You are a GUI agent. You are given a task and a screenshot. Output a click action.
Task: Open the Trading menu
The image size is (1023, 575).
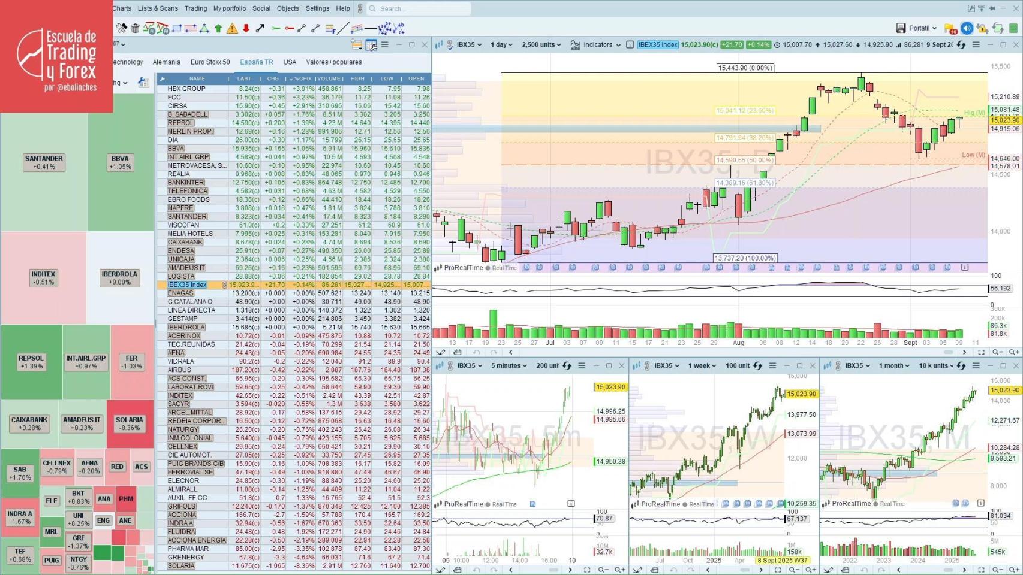[195, 8]
